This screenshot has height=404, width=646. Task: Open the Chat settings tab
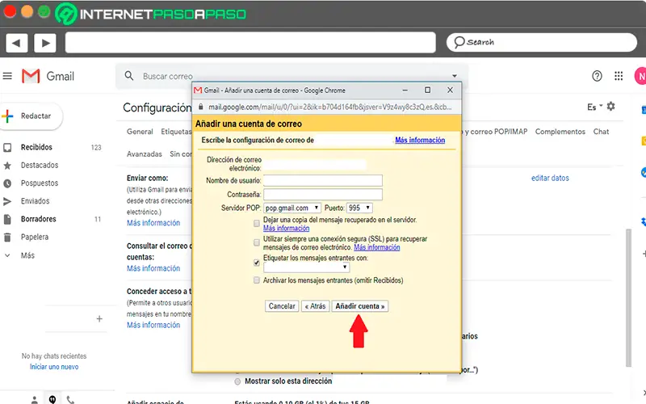click(x=601, y=132)
